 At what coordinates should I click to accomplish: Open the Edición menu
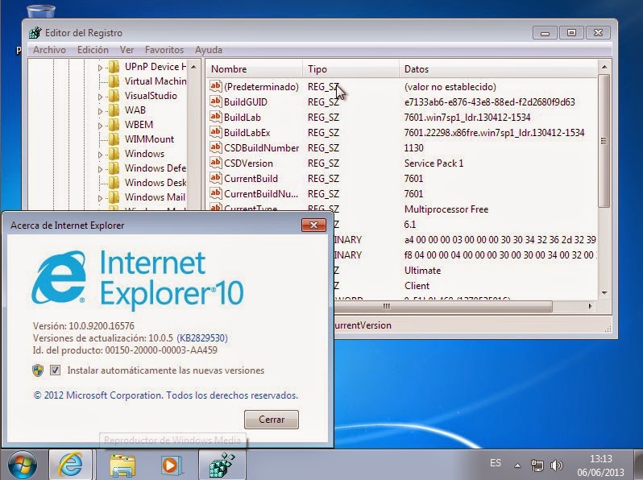tap(93, 50)
